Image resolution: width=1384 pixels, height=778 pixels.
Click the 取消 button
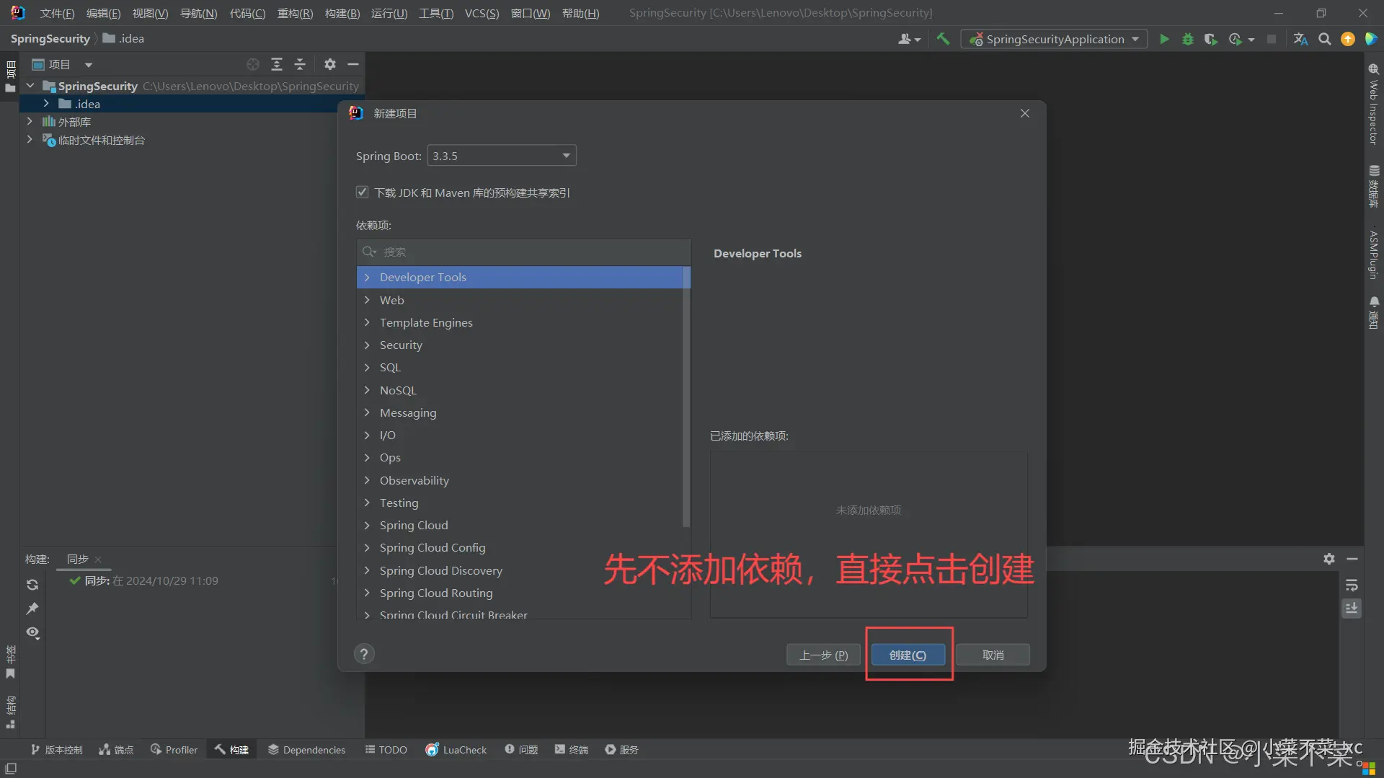click(993, 655)
